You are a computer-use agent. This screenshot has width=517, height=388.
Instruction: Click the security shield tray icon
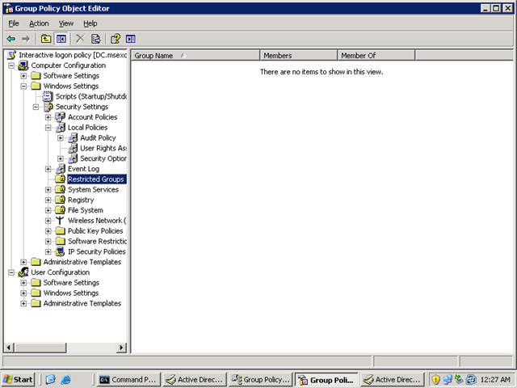[x=435, y=380]
